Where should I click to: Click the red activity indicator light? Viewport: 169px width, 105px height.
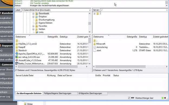click(165, 98)
